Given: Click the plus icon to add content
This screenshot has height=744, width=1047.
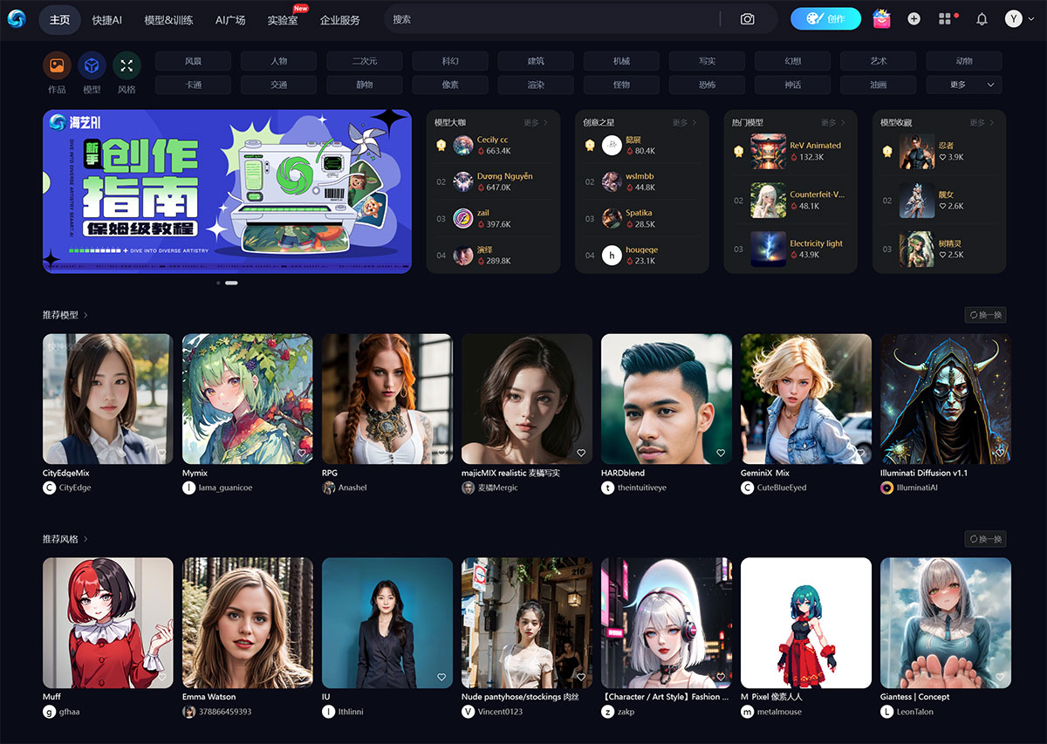Looking at the screenshot, I should pyautogui.click(x=914, y=18).
